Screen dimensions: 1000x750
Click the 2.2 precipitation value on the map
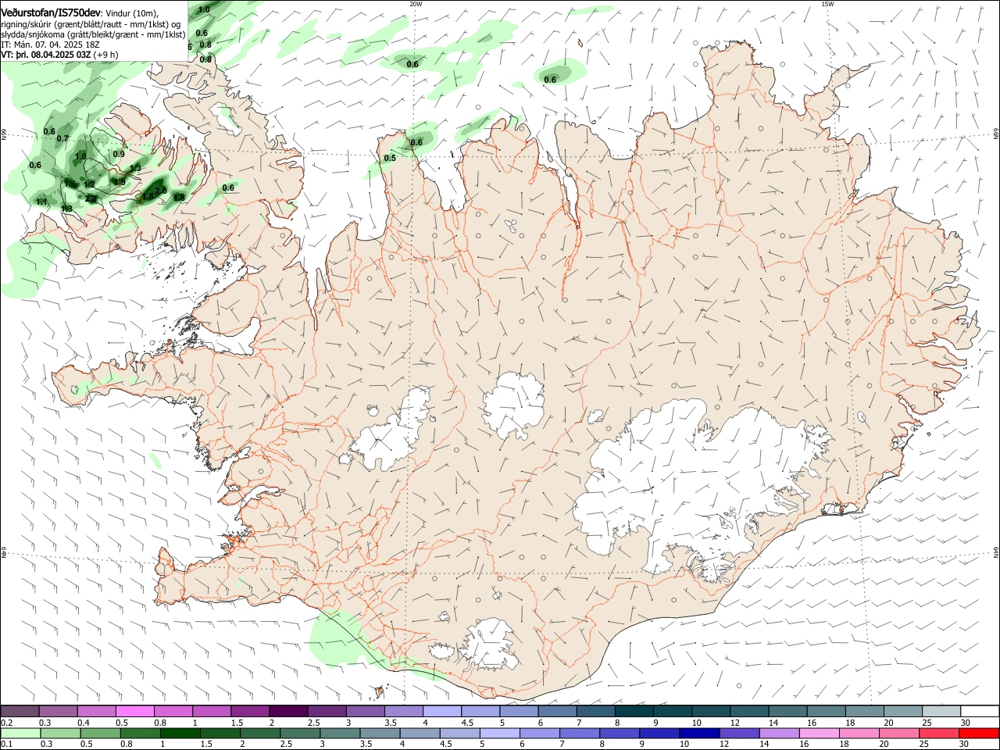pyautogui.click(x=91, y=198)
